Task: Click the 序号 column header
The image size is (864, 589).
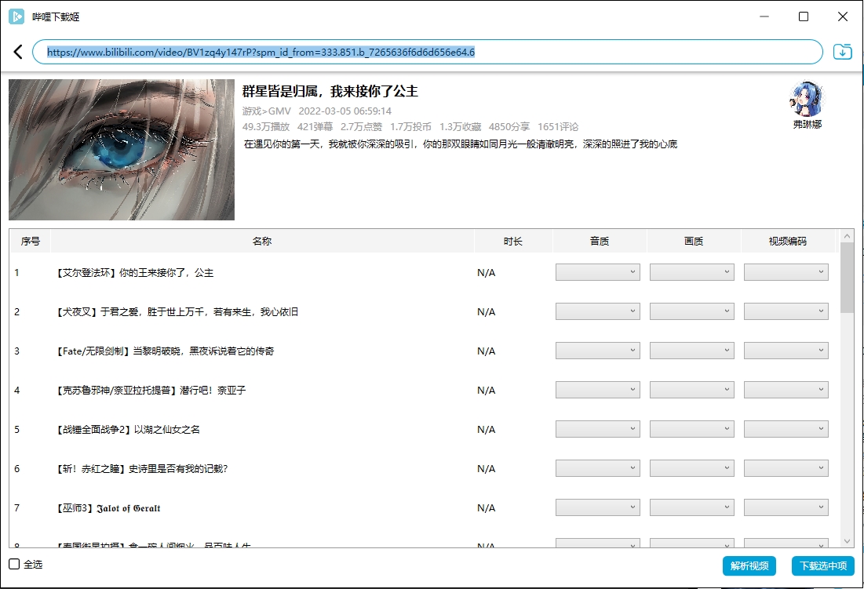Action: [x=31, y=241]
